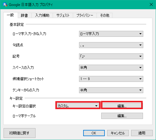
Task: Open the キー設定の選択 dropdown showing カスタム
Action: point(78,106)
